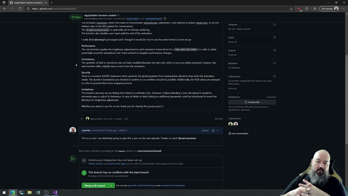The width and height of the screenshot is (348, 196).
Task: Open browser settings and more menu
Action: tap(343, 9)
